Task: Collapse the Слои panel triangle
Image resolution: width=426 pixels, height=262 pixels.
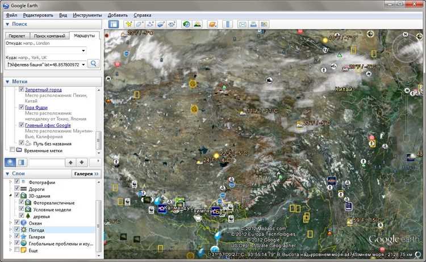Action: tap(7, 174)
